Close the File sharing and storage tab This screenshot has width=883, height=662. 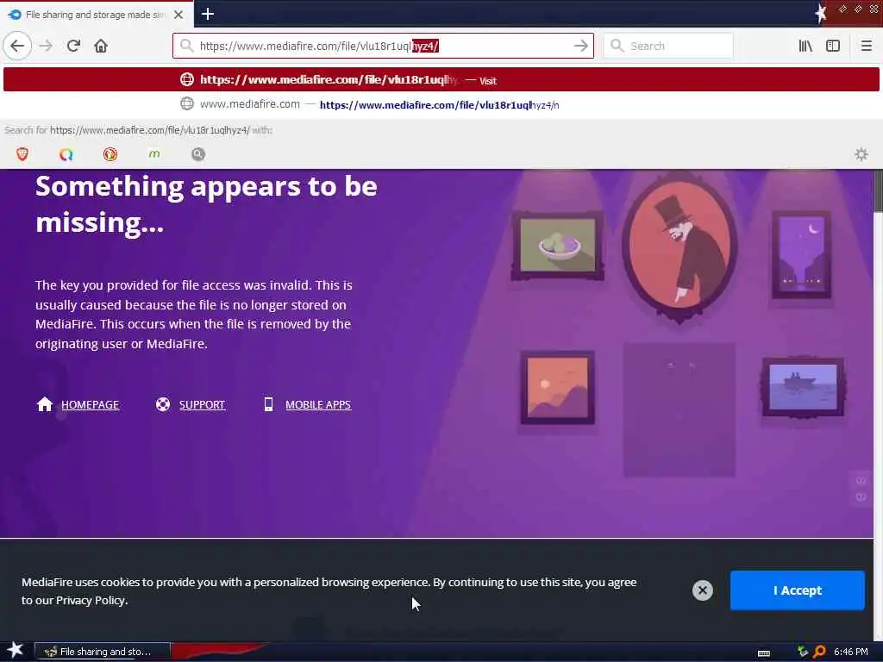pos(178,15)
